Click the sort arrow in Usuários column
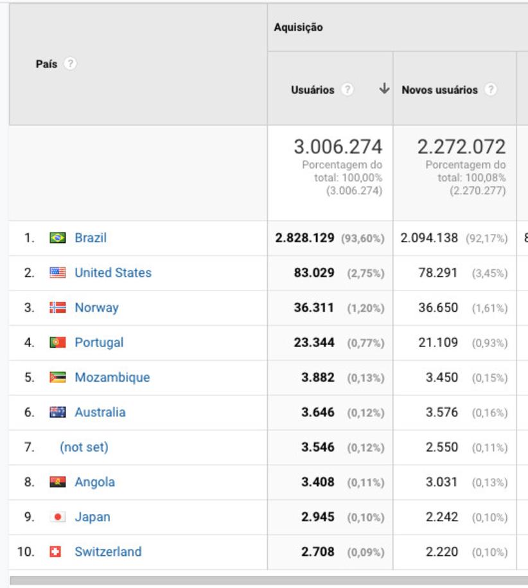This screenshot has height=588, width=528. tap(384, 89)
